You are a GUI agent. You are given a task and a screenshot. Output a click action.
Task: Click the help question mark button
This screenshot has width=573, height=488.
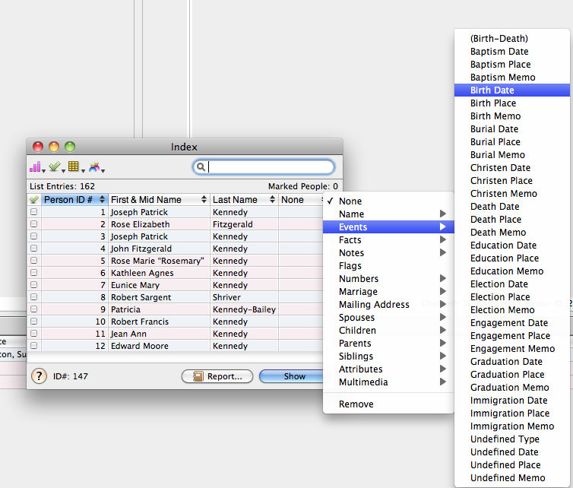(39, 376)
